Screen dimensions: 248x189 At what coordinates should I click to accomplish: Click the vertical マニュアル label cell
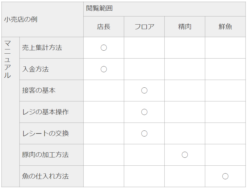8,60
